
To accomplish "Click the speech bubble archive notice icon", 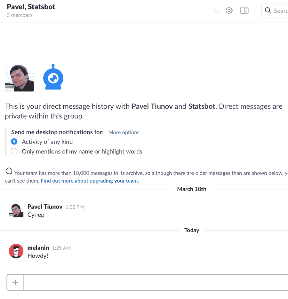I will pos(9,171).
